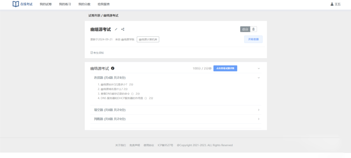Click the user avatar icon for 王五
The image size is (351, 158).
tap(332, 4)
